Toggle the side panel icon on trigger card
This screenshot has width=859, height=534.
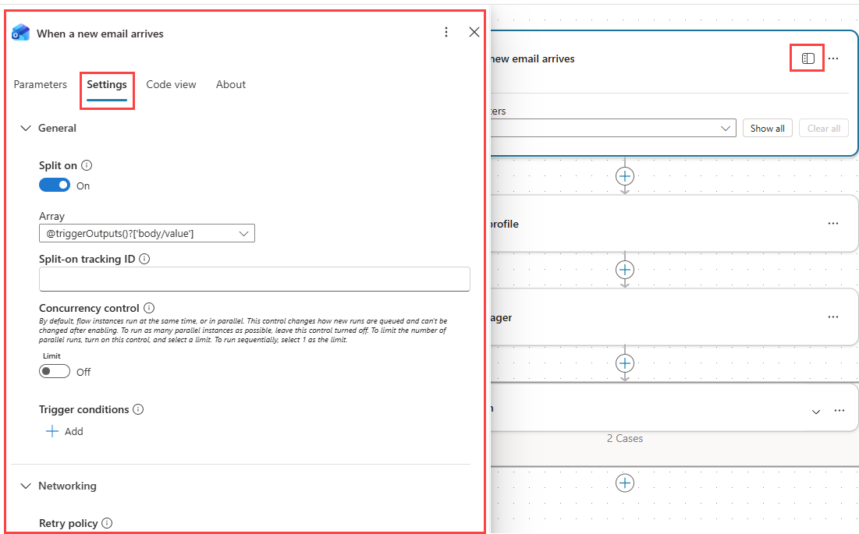click(x=808, y=58)
